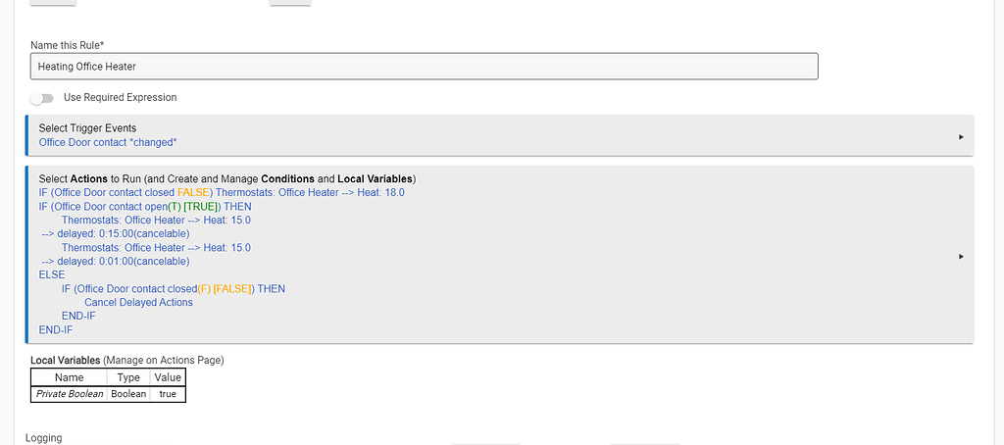Screen dimensions: 1004x445
Task: Click the Type column header
Action: [128, 377]
